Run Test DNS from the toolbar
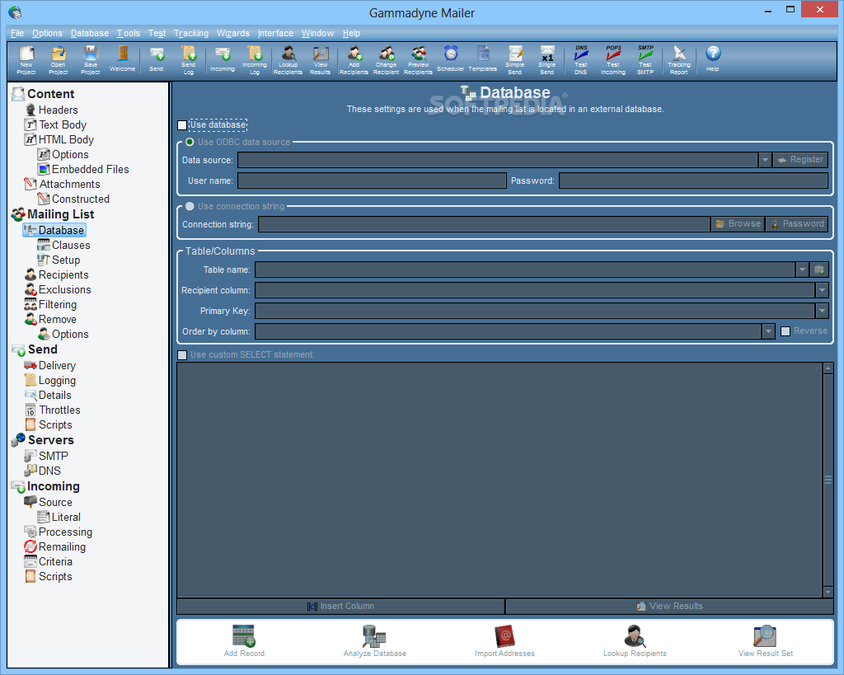 pos(580,59)
